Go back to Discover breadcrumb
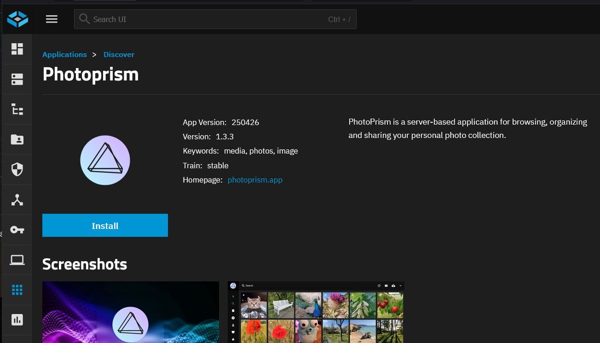 [119, 54]
